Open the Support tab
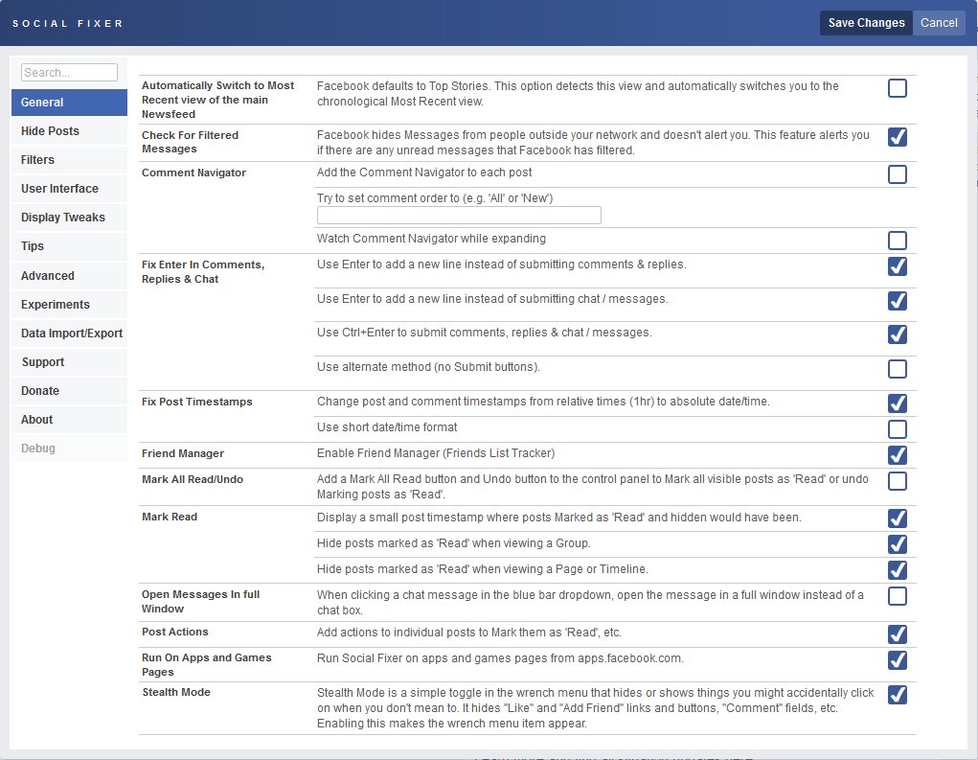978x760 pixels. [x=69, y=362]
